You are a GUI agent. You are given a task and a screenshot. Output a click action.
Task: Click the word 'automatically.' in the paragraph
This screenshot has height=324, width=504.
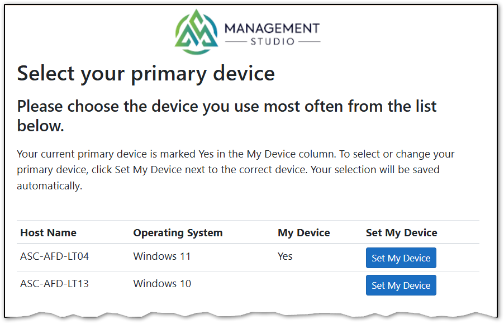[50, 186]
